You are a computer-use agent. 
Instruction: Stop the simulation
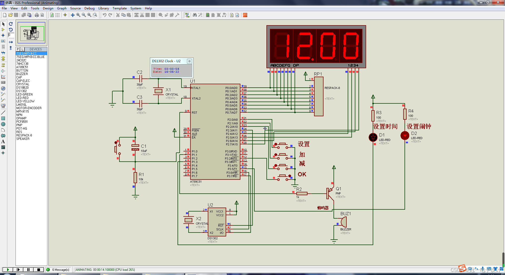(x=39, y=269)
